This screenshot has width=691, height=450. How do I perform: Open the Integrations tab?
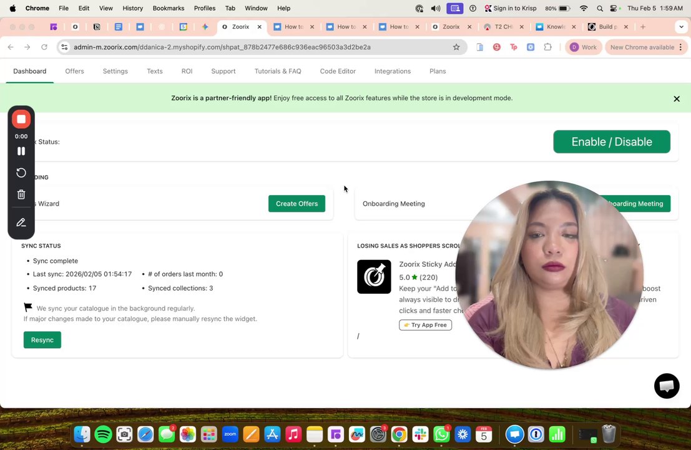pyautogui.click(x=392, y=71)
